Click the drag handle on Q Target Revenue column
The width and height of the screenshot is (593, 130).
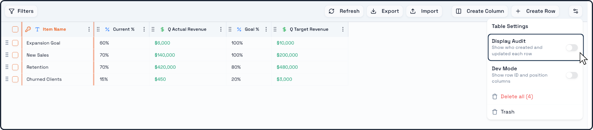pos(275,29)
